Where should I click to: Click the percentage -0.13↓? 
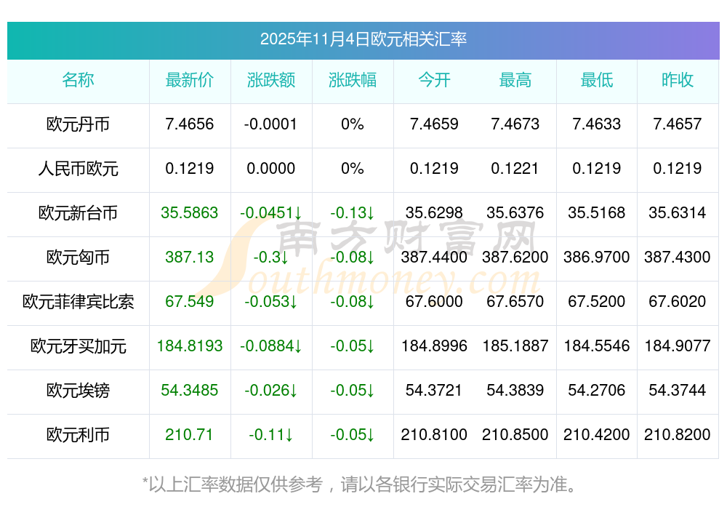point(353,213)
